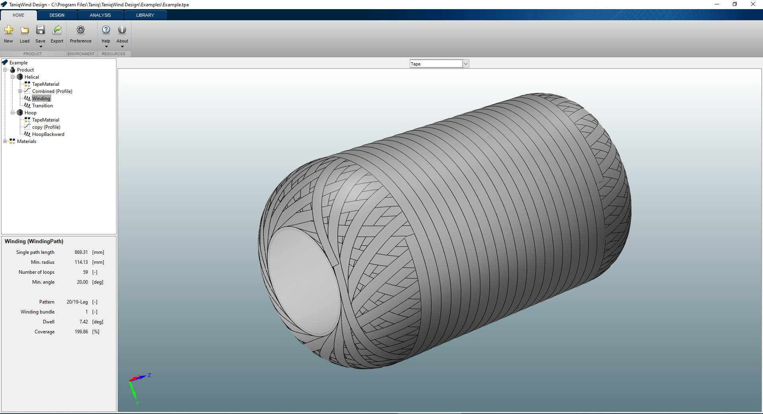Click the Winding coil icon

(27, 98)
